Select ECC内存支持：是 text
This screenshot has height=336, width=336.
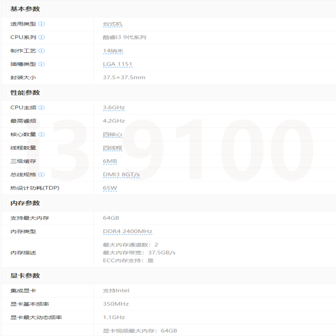tap(129, 260)
